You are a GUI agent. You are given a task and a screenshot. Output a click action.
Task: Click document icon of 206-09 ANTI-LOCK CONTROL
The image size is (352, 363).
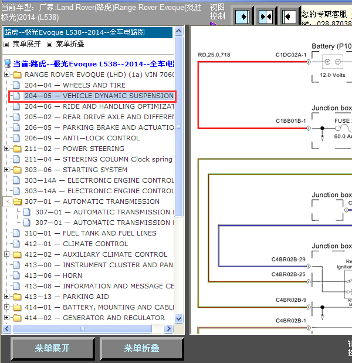pos(16,138)
